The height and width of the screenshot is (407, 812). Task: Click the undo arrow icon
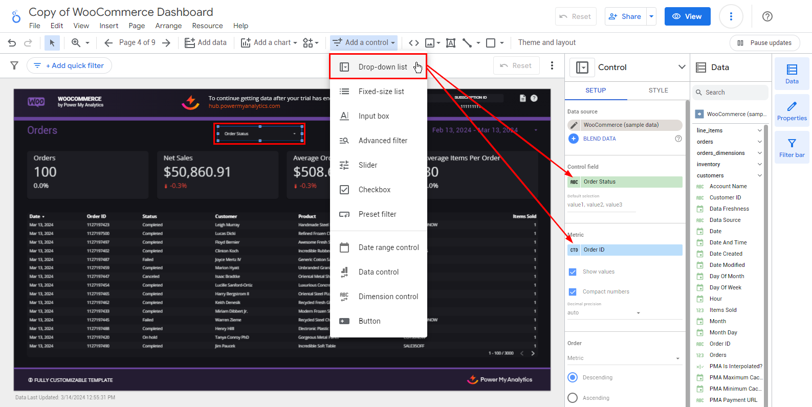[x=12, y=43]
